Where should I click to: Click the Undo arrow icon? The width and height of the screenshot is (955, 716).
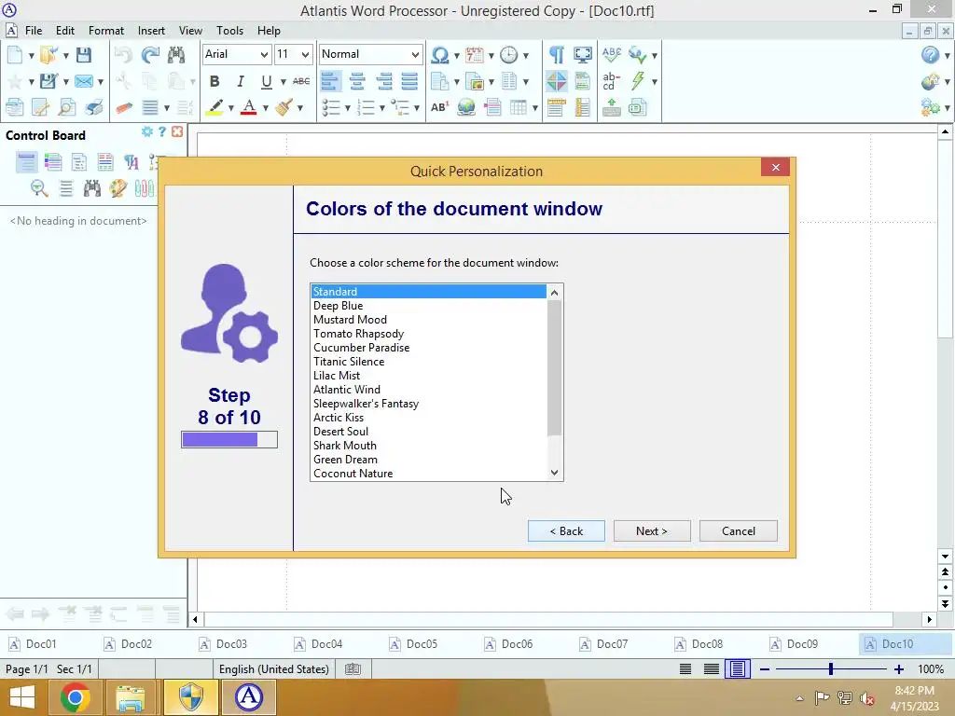click(123, 55)
